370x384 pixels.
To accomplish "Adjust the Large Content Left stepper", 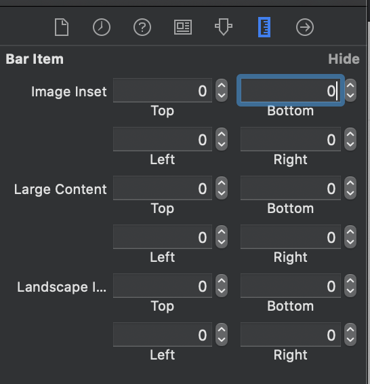I will tap(222, 237).
